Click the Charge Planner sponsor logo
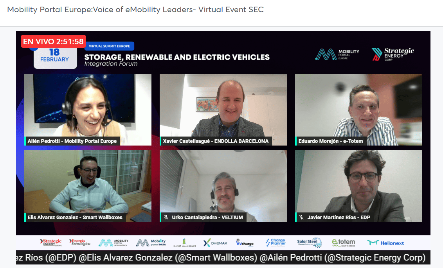Screen dimensions: 443x268 276,243
